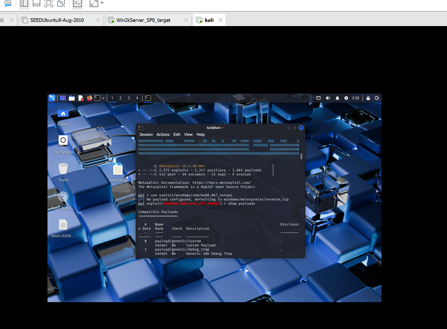Close the leftmost partially visible home tab

click(x=11, y=20)
